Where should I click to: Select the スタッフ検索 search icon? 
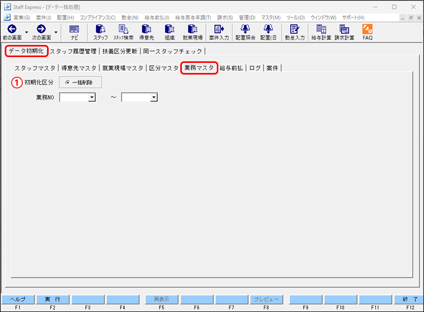coord(123,32)
